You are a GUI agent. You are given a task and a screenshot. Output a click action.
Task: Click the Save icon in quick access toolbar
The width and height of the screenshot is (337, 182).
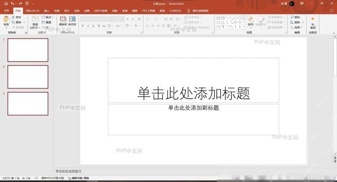pyautogui.click(x=6, y=3)
